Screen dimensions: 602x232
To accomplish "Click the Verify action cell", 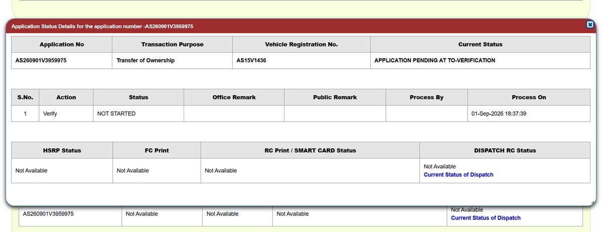I will pyautogui.click(x=66, y=114).
